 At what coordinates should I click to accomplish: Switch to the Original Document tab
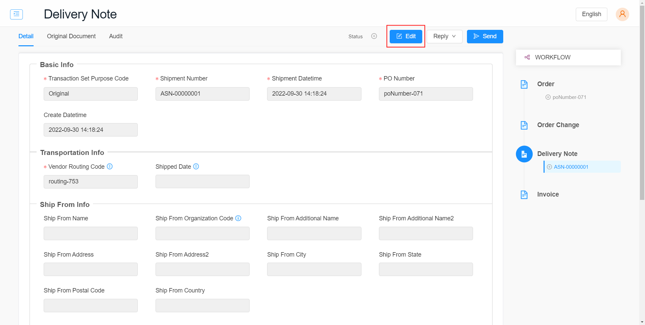[x=71, y=36]
